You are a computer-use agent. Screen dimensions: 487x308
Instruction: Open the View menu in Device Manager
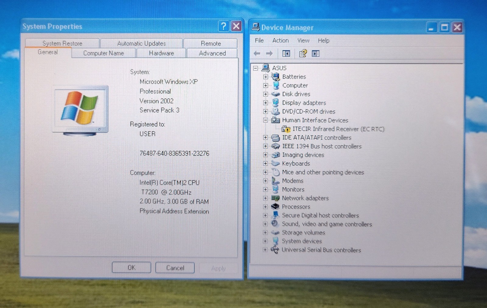coord(303,40)
